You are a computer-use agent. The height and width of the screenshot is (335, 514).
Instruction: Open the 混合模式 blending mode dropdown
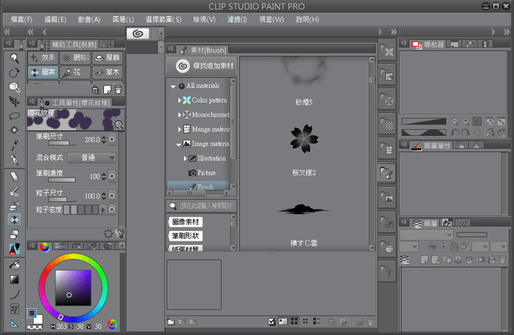(x=91, y=158)
